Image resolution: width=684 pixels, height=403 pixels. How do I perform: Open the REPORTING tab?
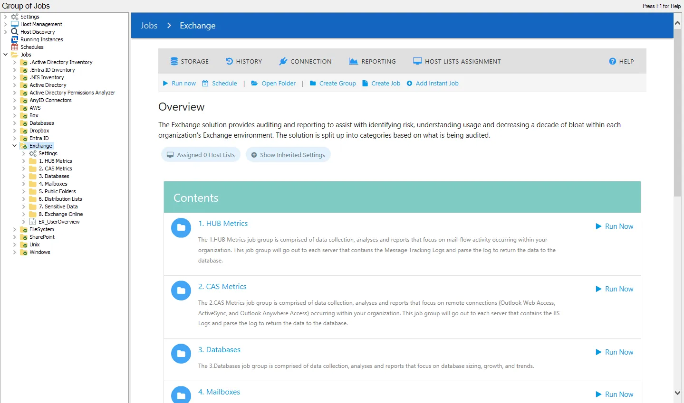[x=372, y=61]
